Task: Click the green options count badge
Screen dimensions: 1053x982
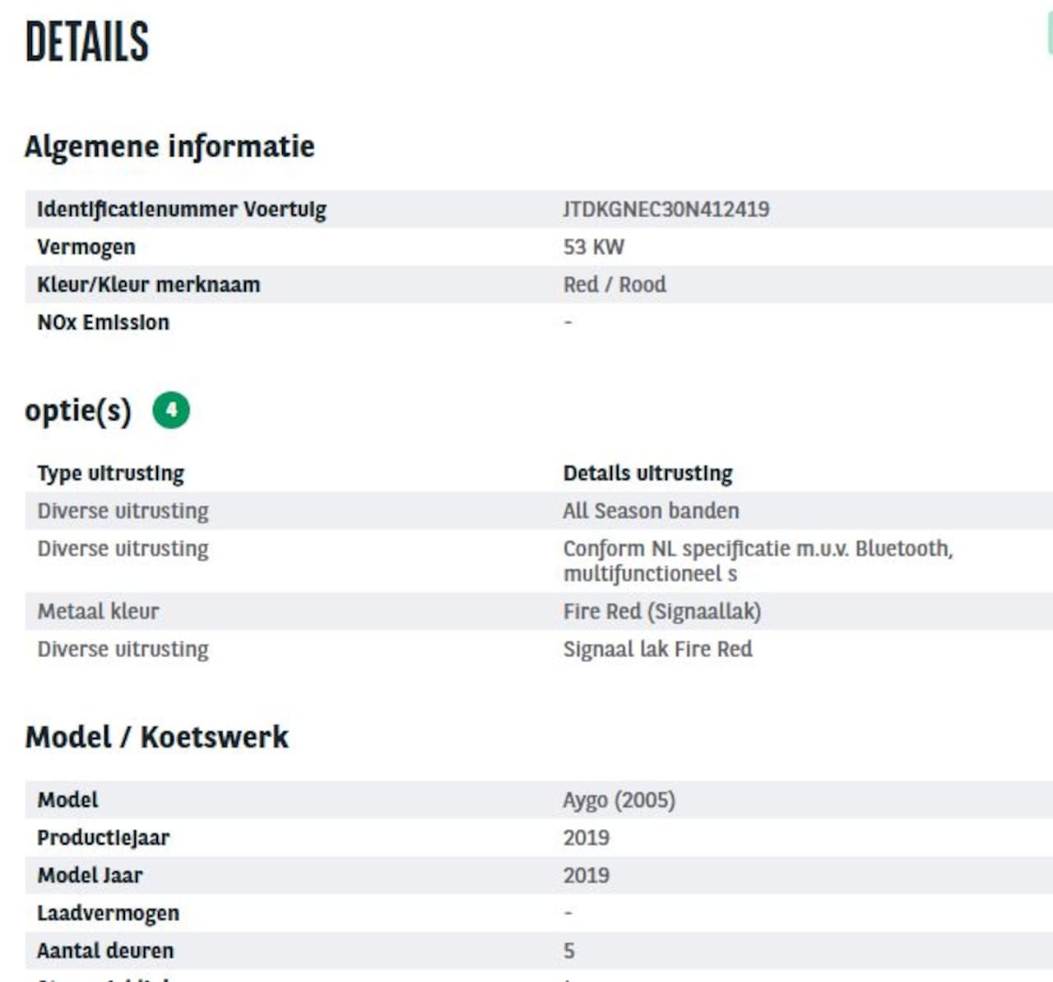Action: [171, 410]
